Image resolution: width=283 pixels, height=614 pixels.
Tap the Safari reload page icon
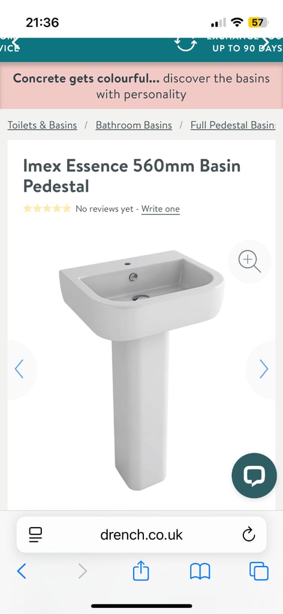(x=249, y=534)
